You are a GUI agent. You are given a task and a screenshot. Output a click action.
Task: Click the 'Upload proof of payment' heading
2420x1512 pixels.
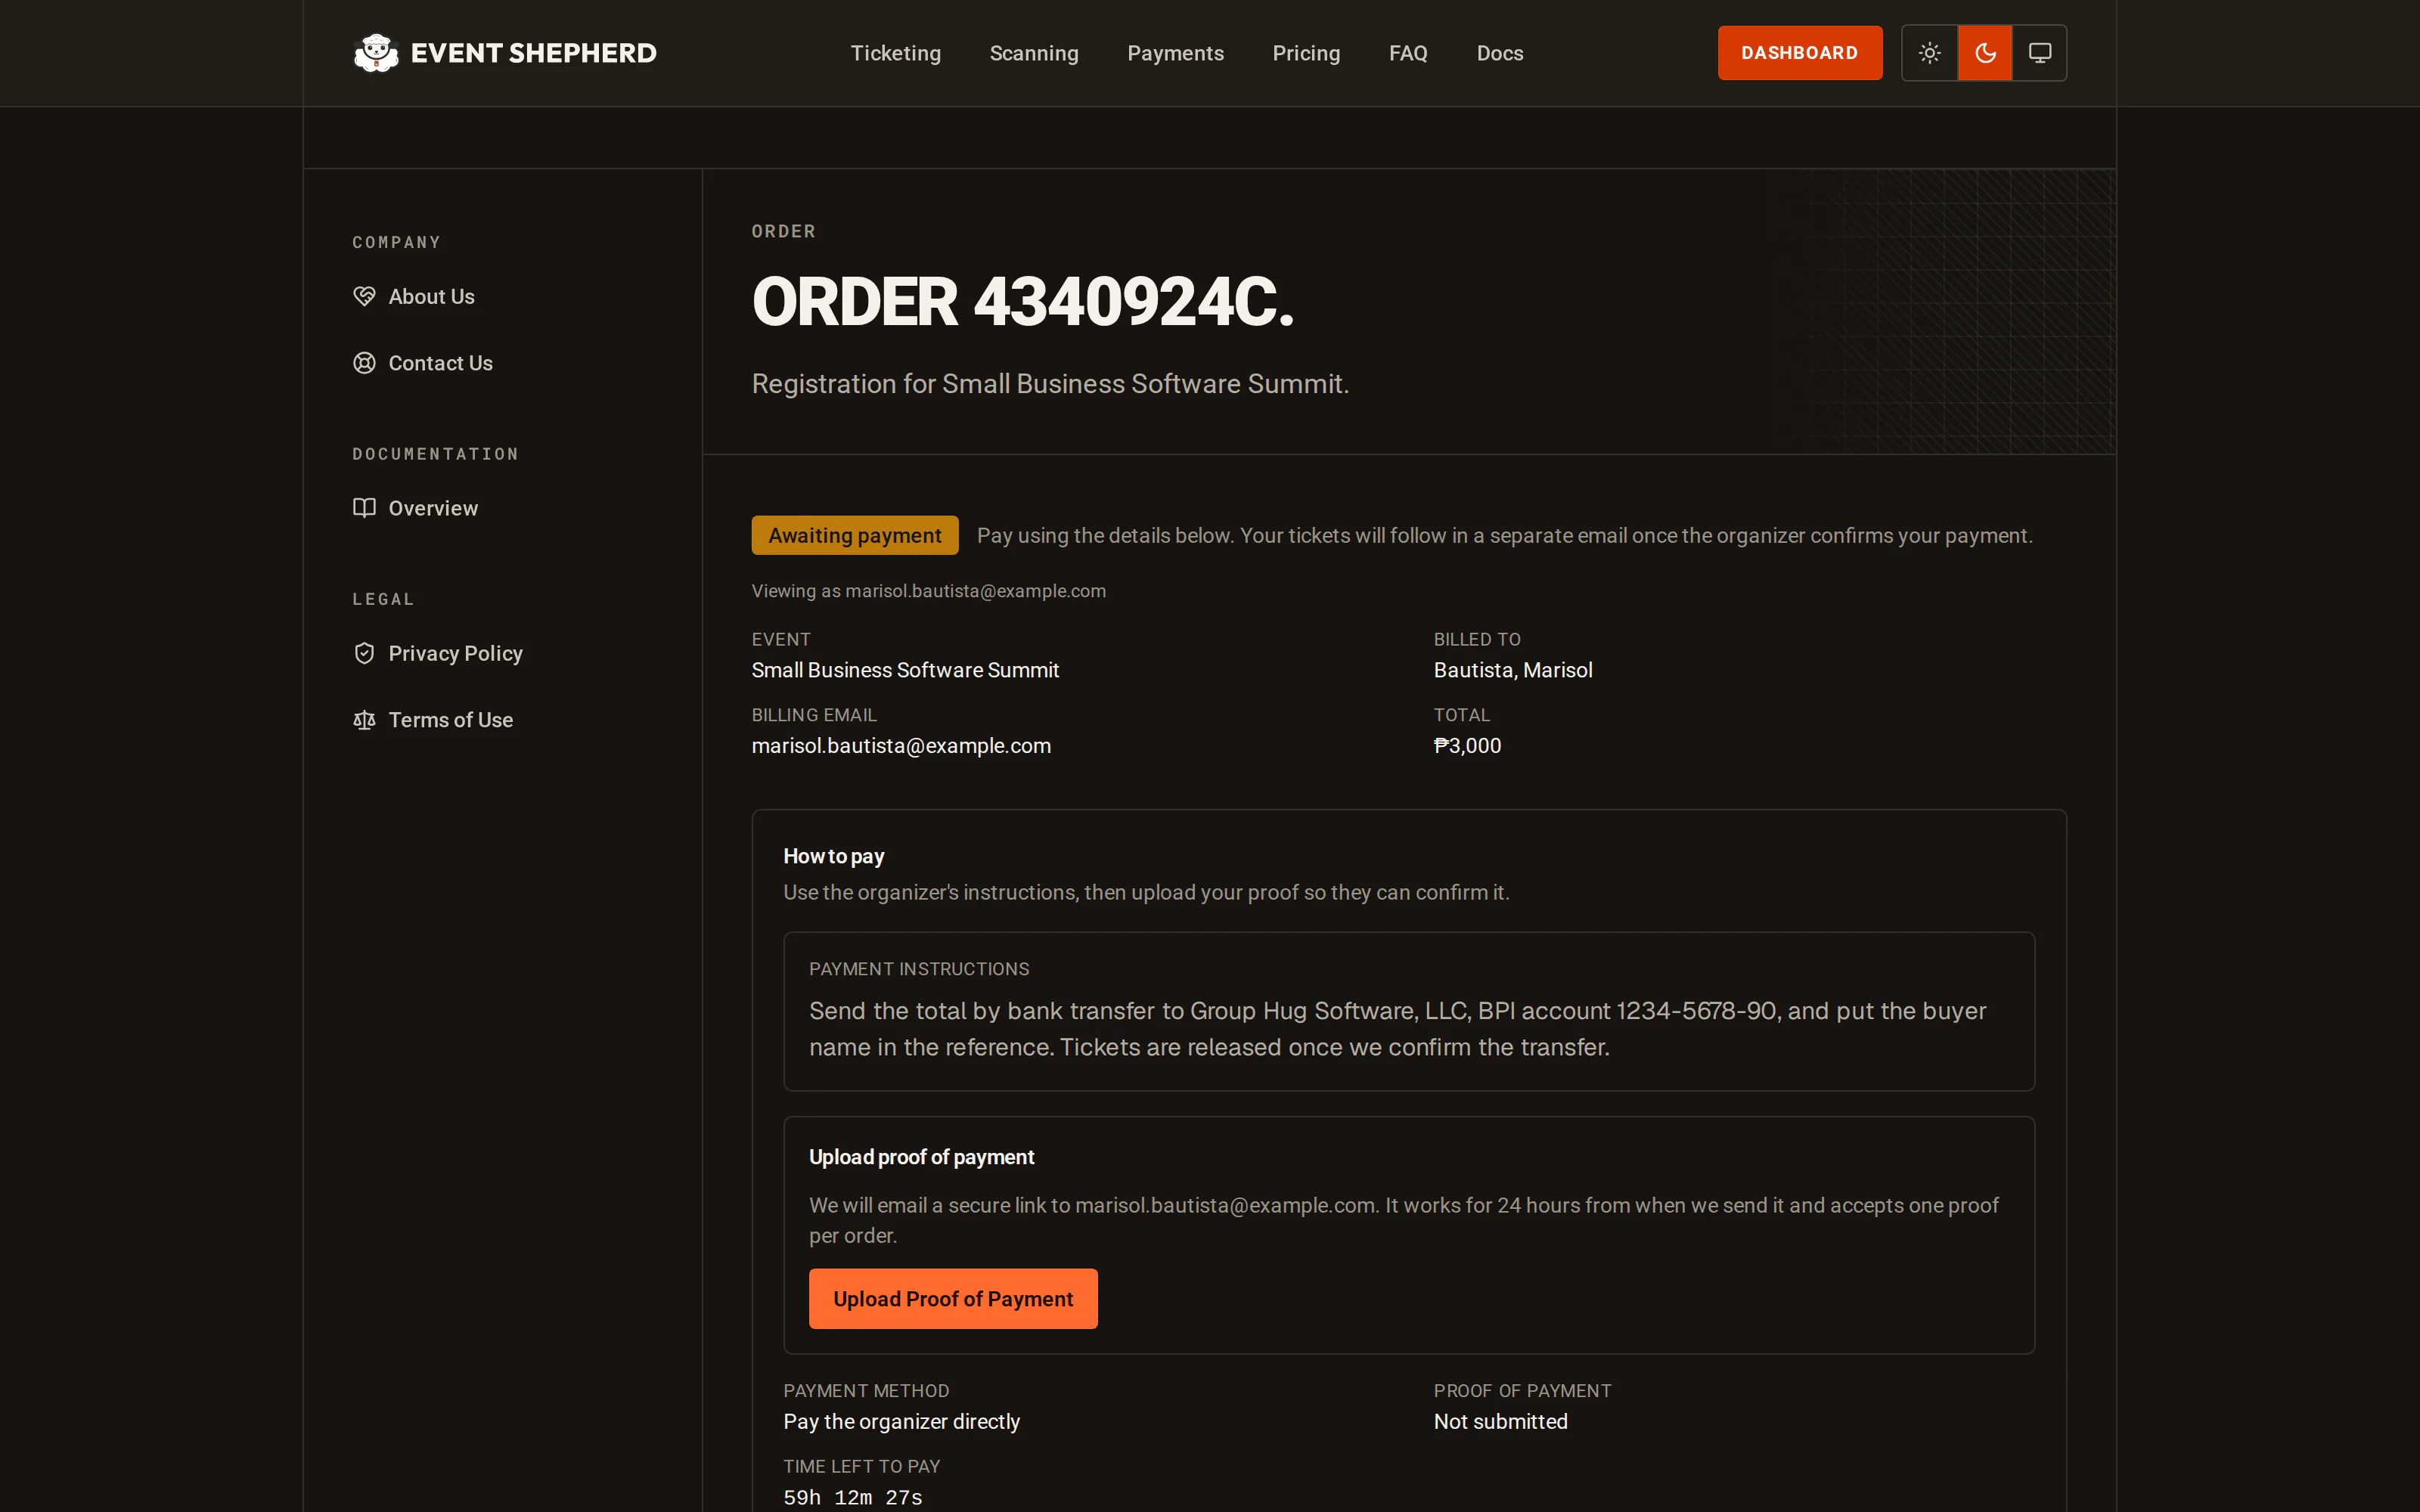click(921, 1157)
